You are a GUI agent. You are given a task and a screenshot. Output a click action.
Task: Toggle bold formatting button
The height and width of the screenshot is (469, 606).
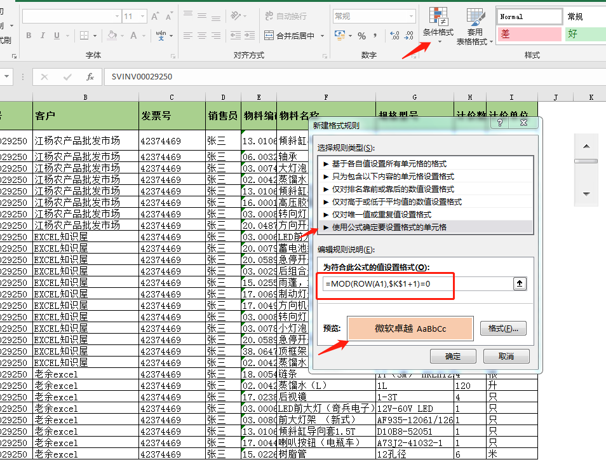(x=29, y=36)
